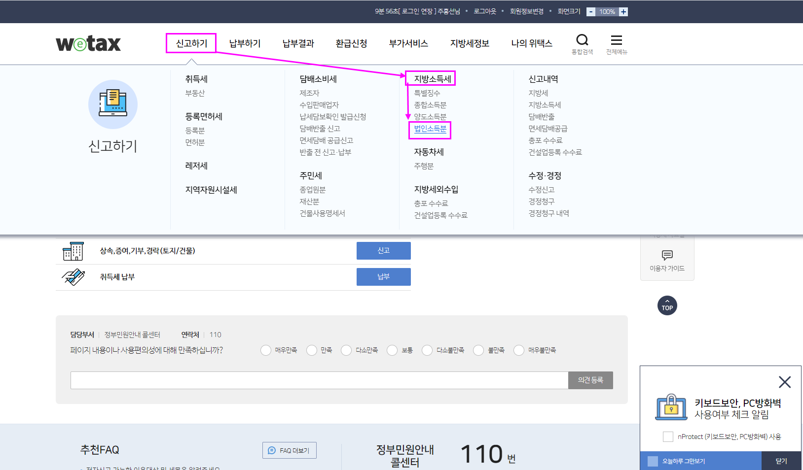Focus the opinion text input field
803x470 pixels.
320,380
